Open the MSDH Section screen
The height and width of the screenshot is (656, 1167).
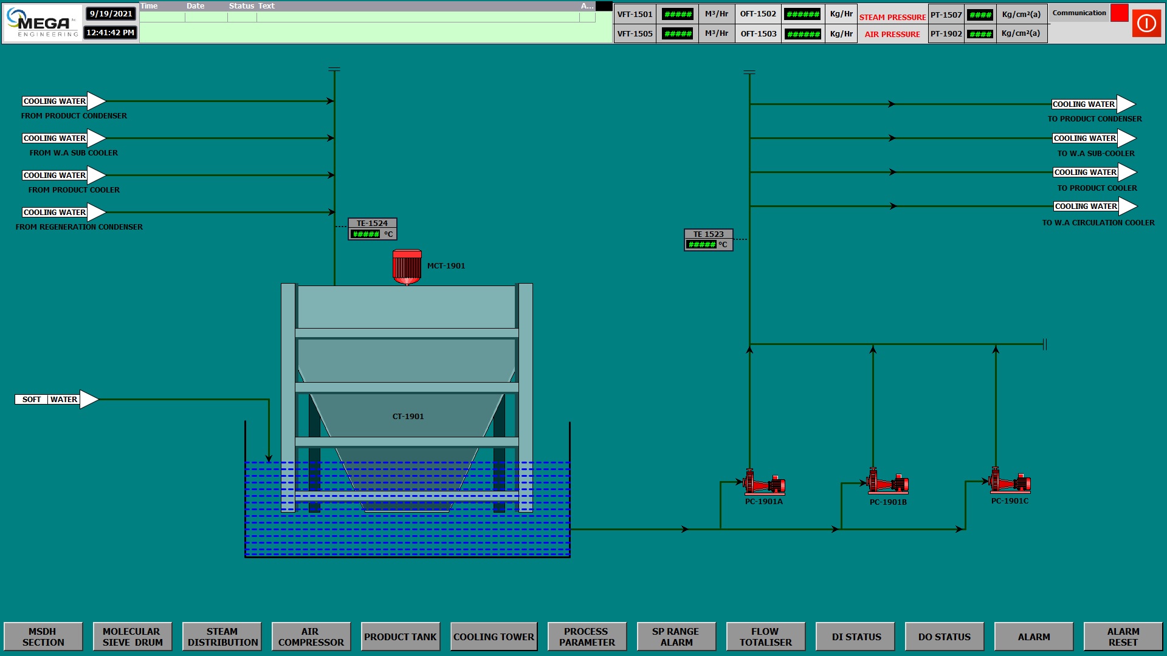point(43,637)
